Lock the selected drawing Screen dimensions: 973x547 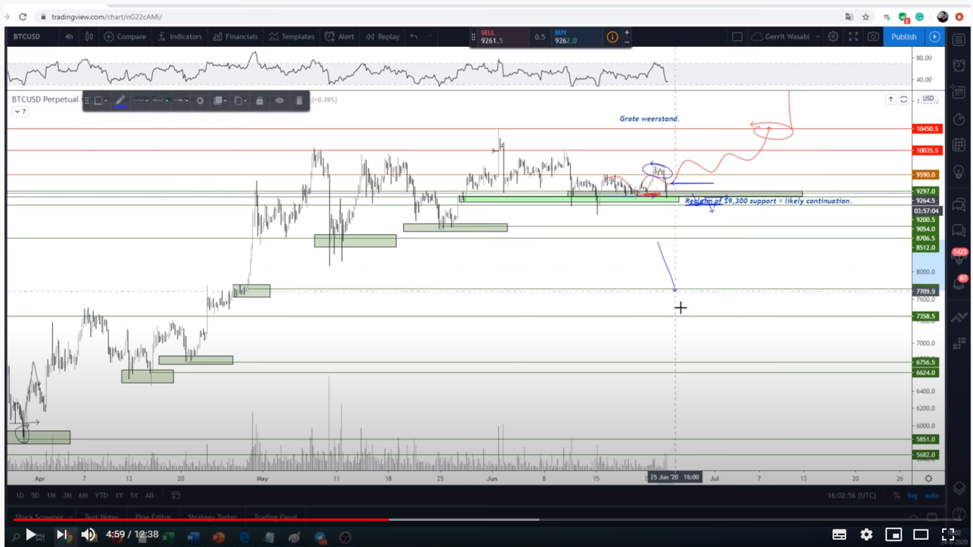point(260,100)
